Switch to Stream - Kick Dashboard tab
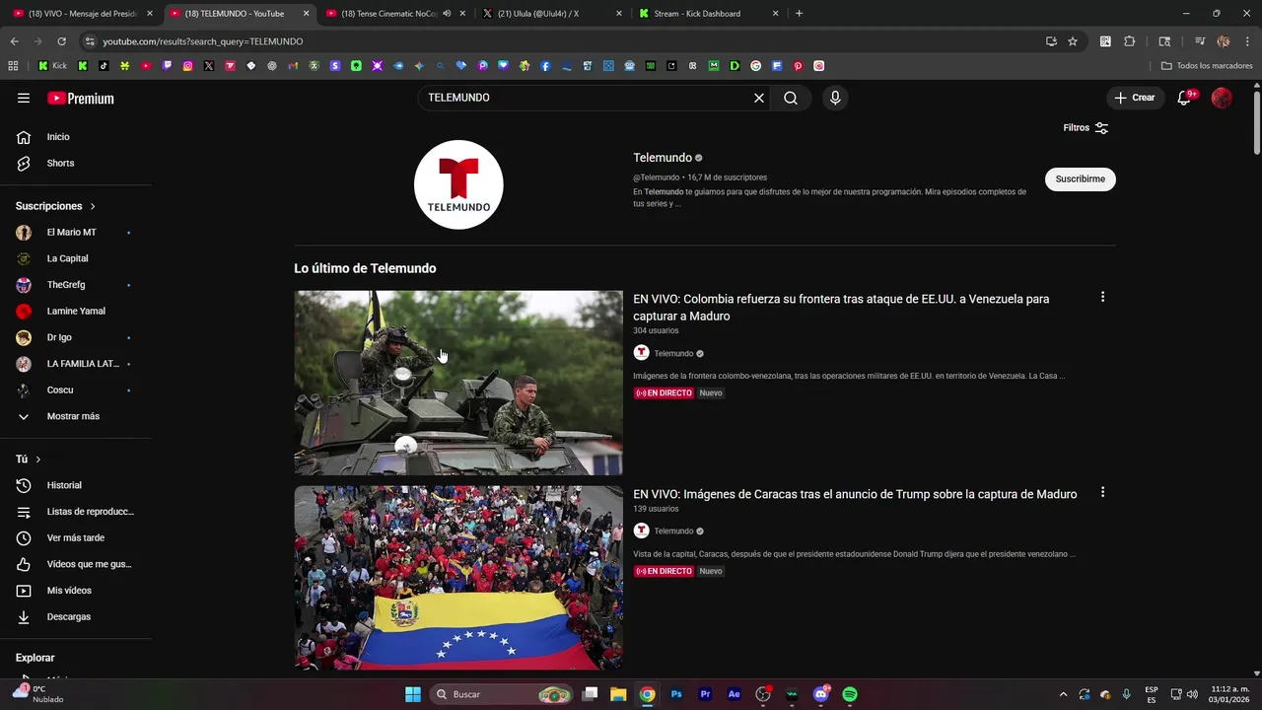 708,14
